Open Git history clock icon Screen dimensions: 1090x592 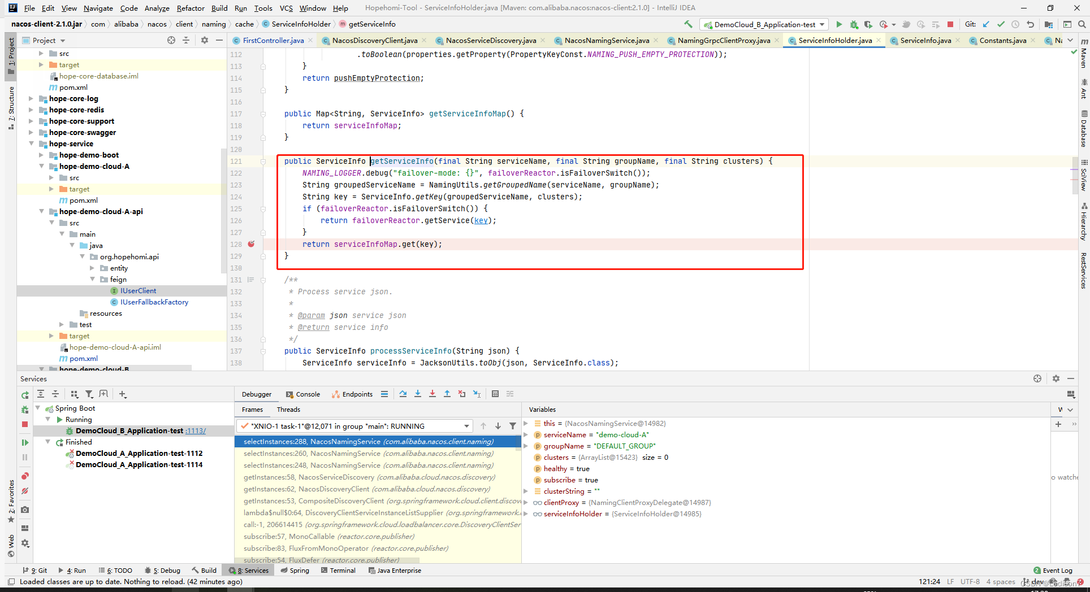(1015, 24)
